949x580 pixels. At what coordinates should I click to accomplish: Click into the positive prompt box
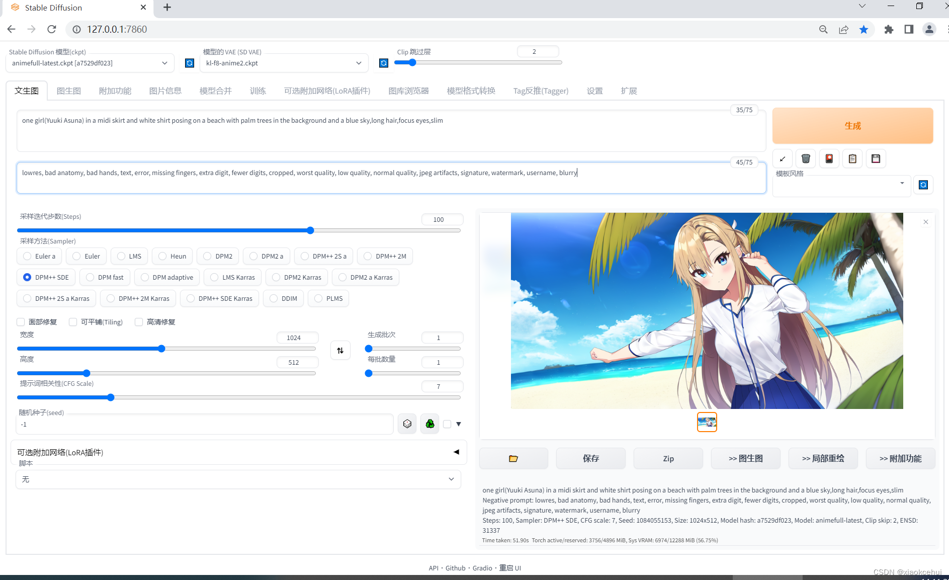[391, 131]
